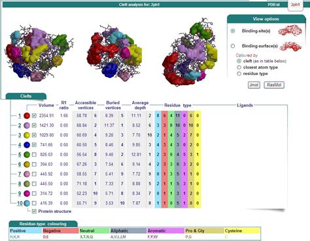
Task: Click the Cysteine legend swatch
Action: [x=242, y=231]
